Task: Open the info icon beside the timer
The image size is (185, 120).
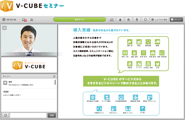Action: click(x=4, y=19)
